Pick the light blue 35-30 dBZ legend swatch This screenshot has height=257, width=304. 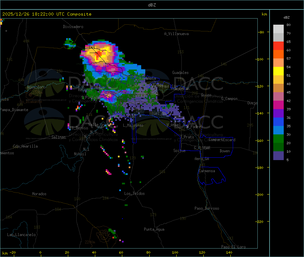[278, 130]
